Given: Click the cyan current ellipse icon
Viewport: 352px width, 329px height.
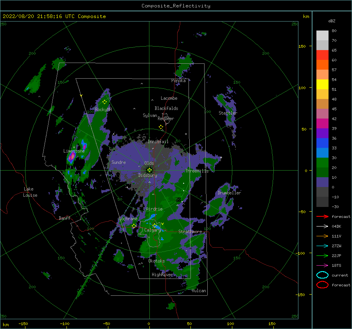Looking at the screenshot, I should (322, 275).
